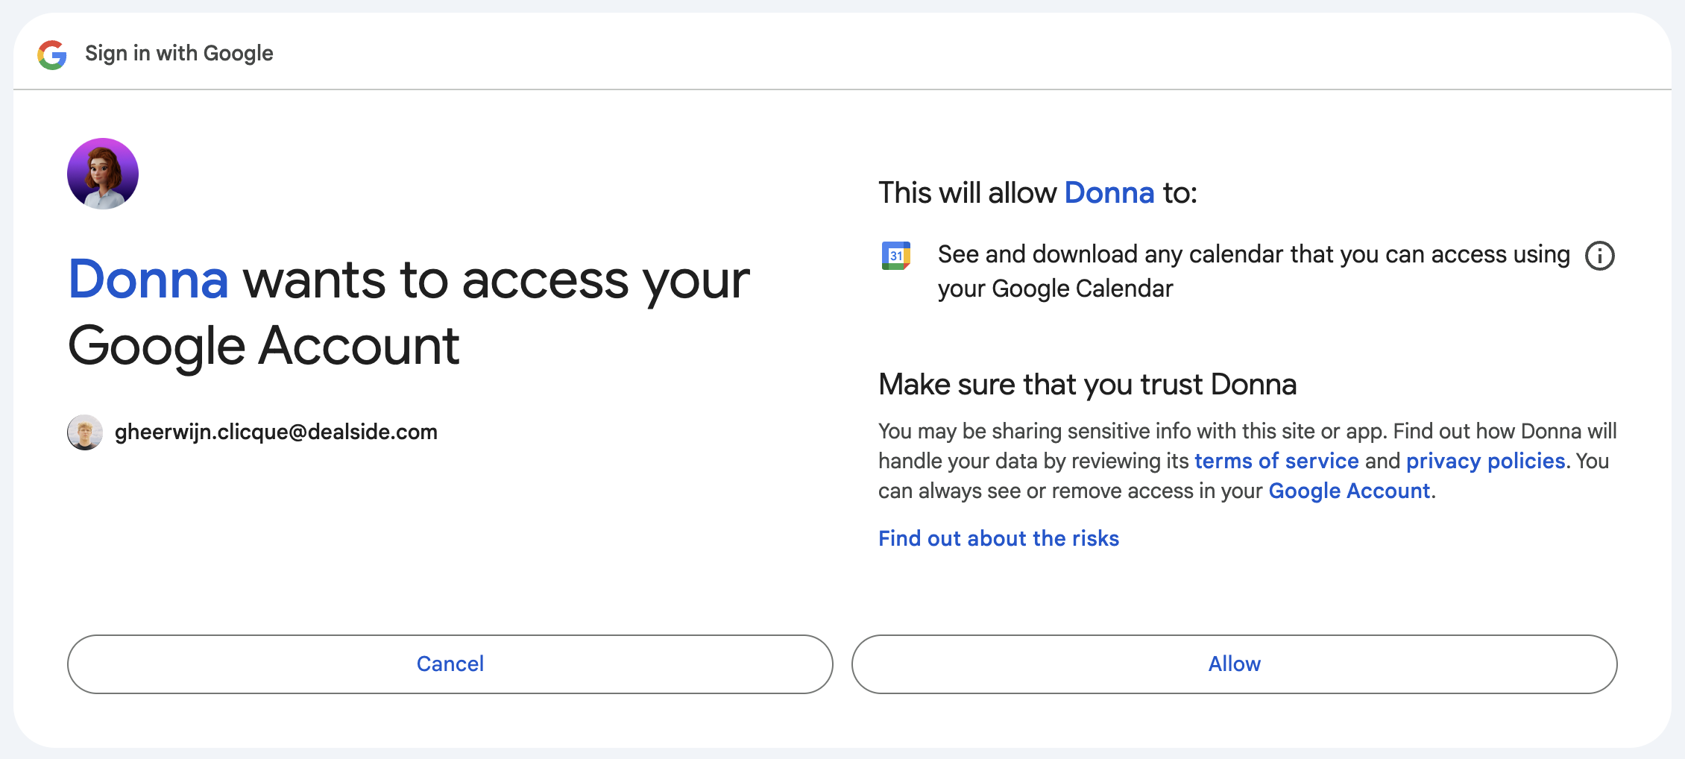Open the calendar permission info icon
1685x759 pixels.
tap(1599, 256)
